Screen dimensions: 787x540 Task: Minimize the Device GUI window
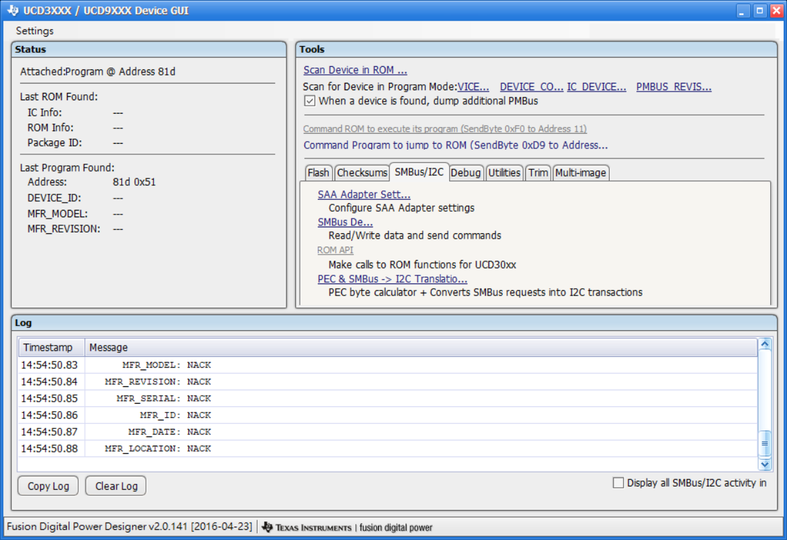(x=742, y=11)
